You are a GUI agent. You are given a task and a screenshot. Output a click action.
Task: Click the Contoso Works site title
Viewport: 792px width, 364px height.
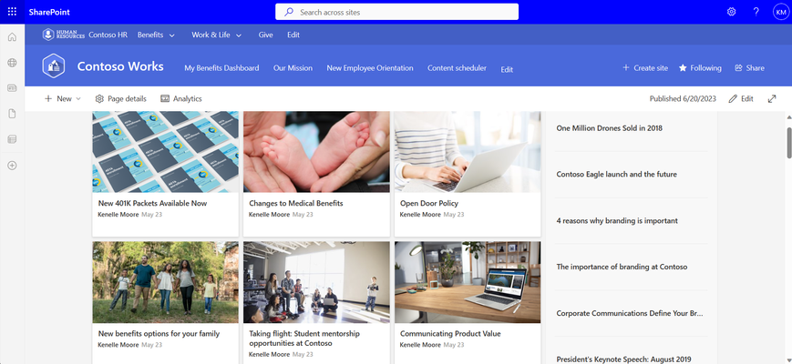[x=120, y=66]
